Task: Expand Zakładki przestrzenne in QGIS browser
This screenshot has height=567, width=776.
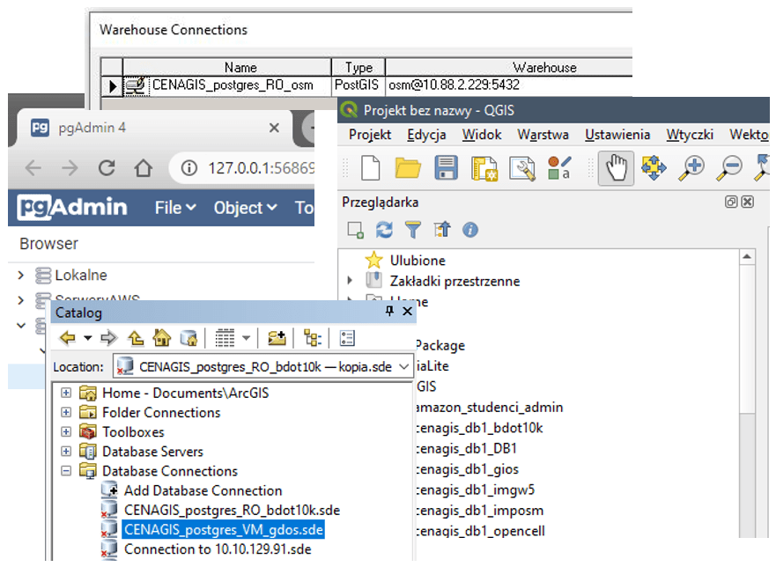Action: [x=350, y=281]
